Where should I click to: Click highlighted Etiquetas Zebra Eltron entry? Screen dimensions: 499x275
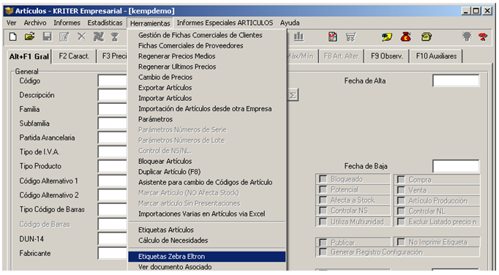[x=207, y=257]
